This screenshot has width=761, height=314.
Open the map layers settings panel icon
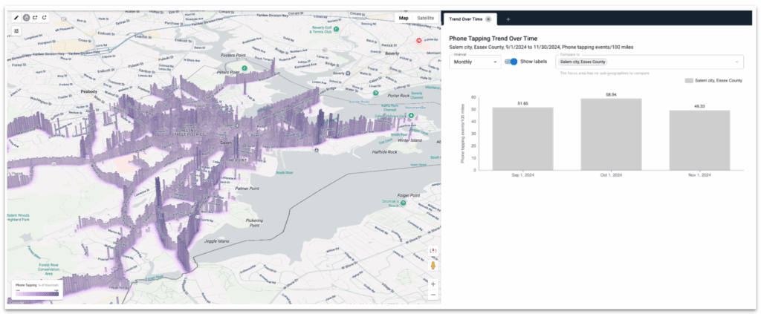[x=17, y=31]
